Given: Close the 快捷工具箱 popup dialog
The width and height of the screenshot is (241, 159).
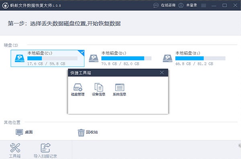Looking at the screenshot, I should pos(162,72).
